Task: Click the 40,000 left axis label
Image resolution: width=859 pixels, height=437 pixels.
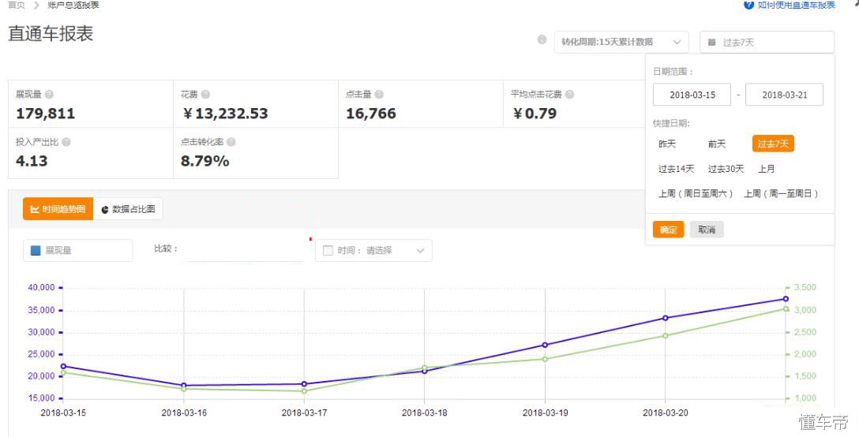Action: [40, 287]
